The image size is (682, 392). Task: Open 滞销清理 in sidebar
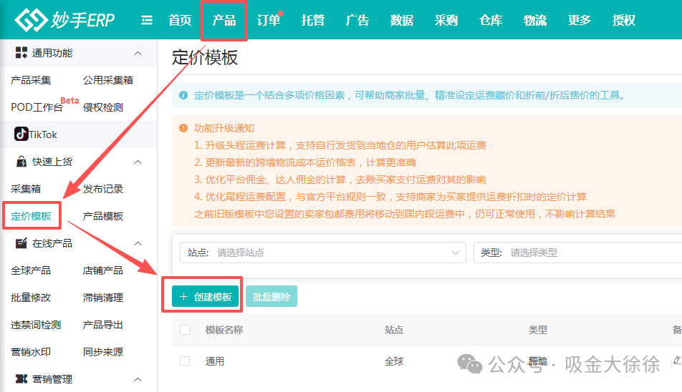103,298
